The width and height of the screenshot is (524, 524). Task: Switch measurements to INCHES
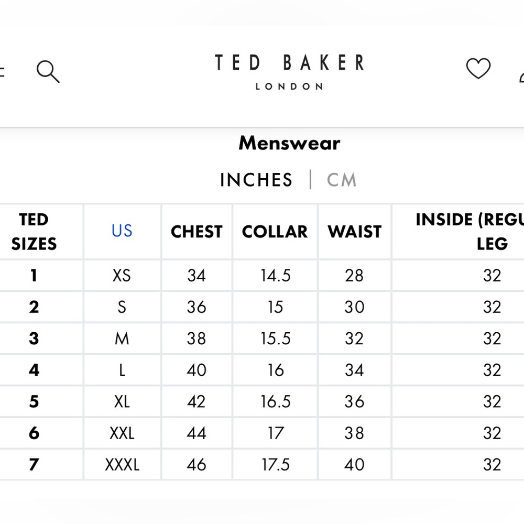click(x=256, y=180)
